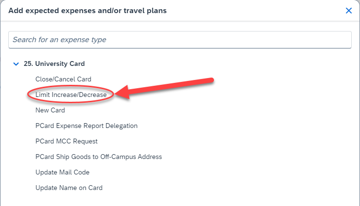Request a new University Card via New Card
Viewport: 360px width, 206px height.
(x=50, y=110)
